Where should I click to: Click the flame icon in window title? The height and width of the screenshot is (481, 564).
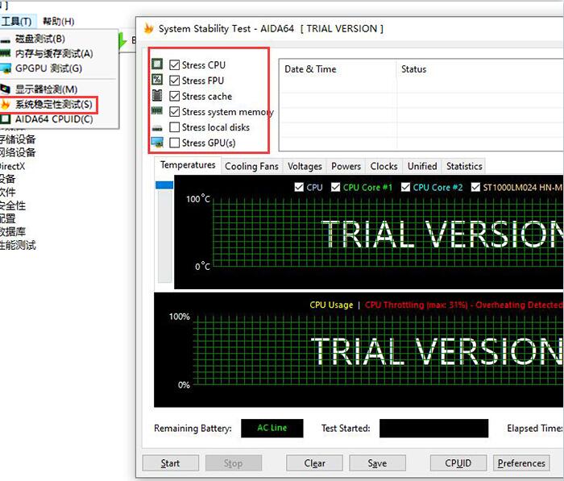[148, 29]
